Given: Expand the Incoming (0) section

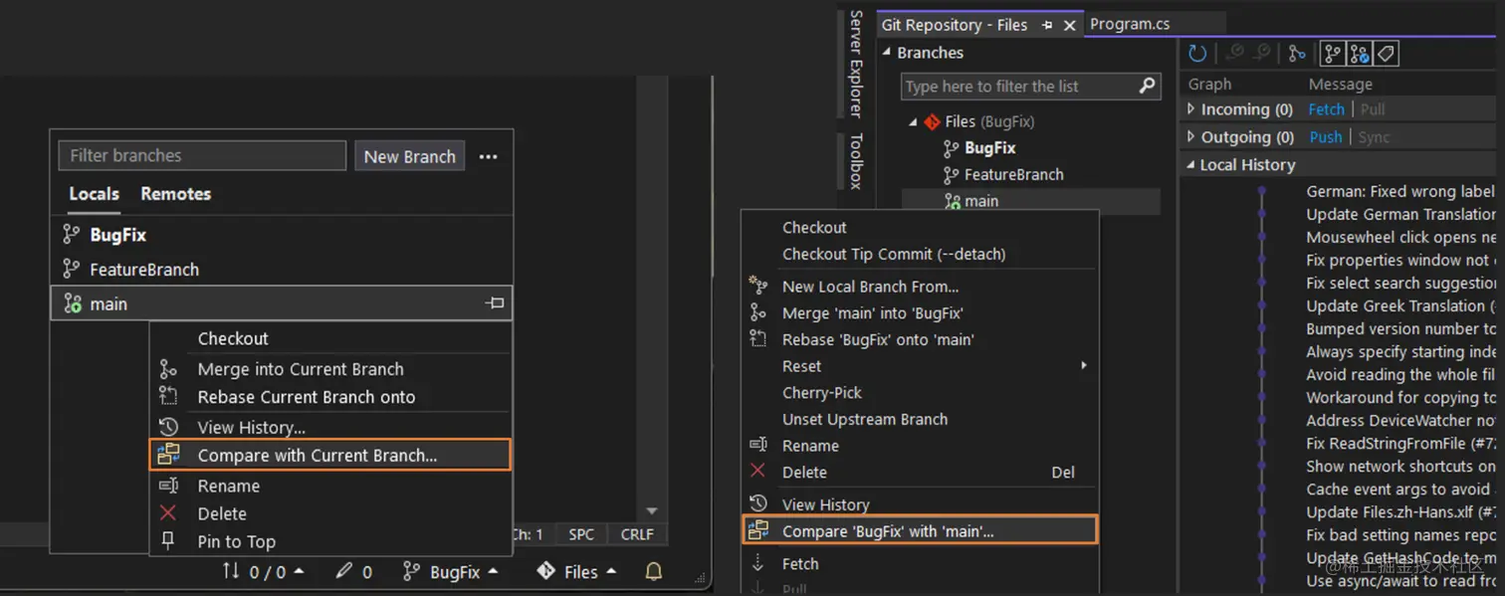Looking at the screenshot, I should (x=1191, y=108).
